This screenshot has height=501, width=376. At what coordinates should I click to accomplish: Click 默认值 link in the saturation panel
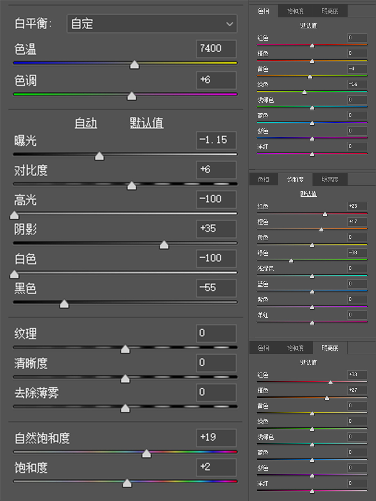click(308, 194)
